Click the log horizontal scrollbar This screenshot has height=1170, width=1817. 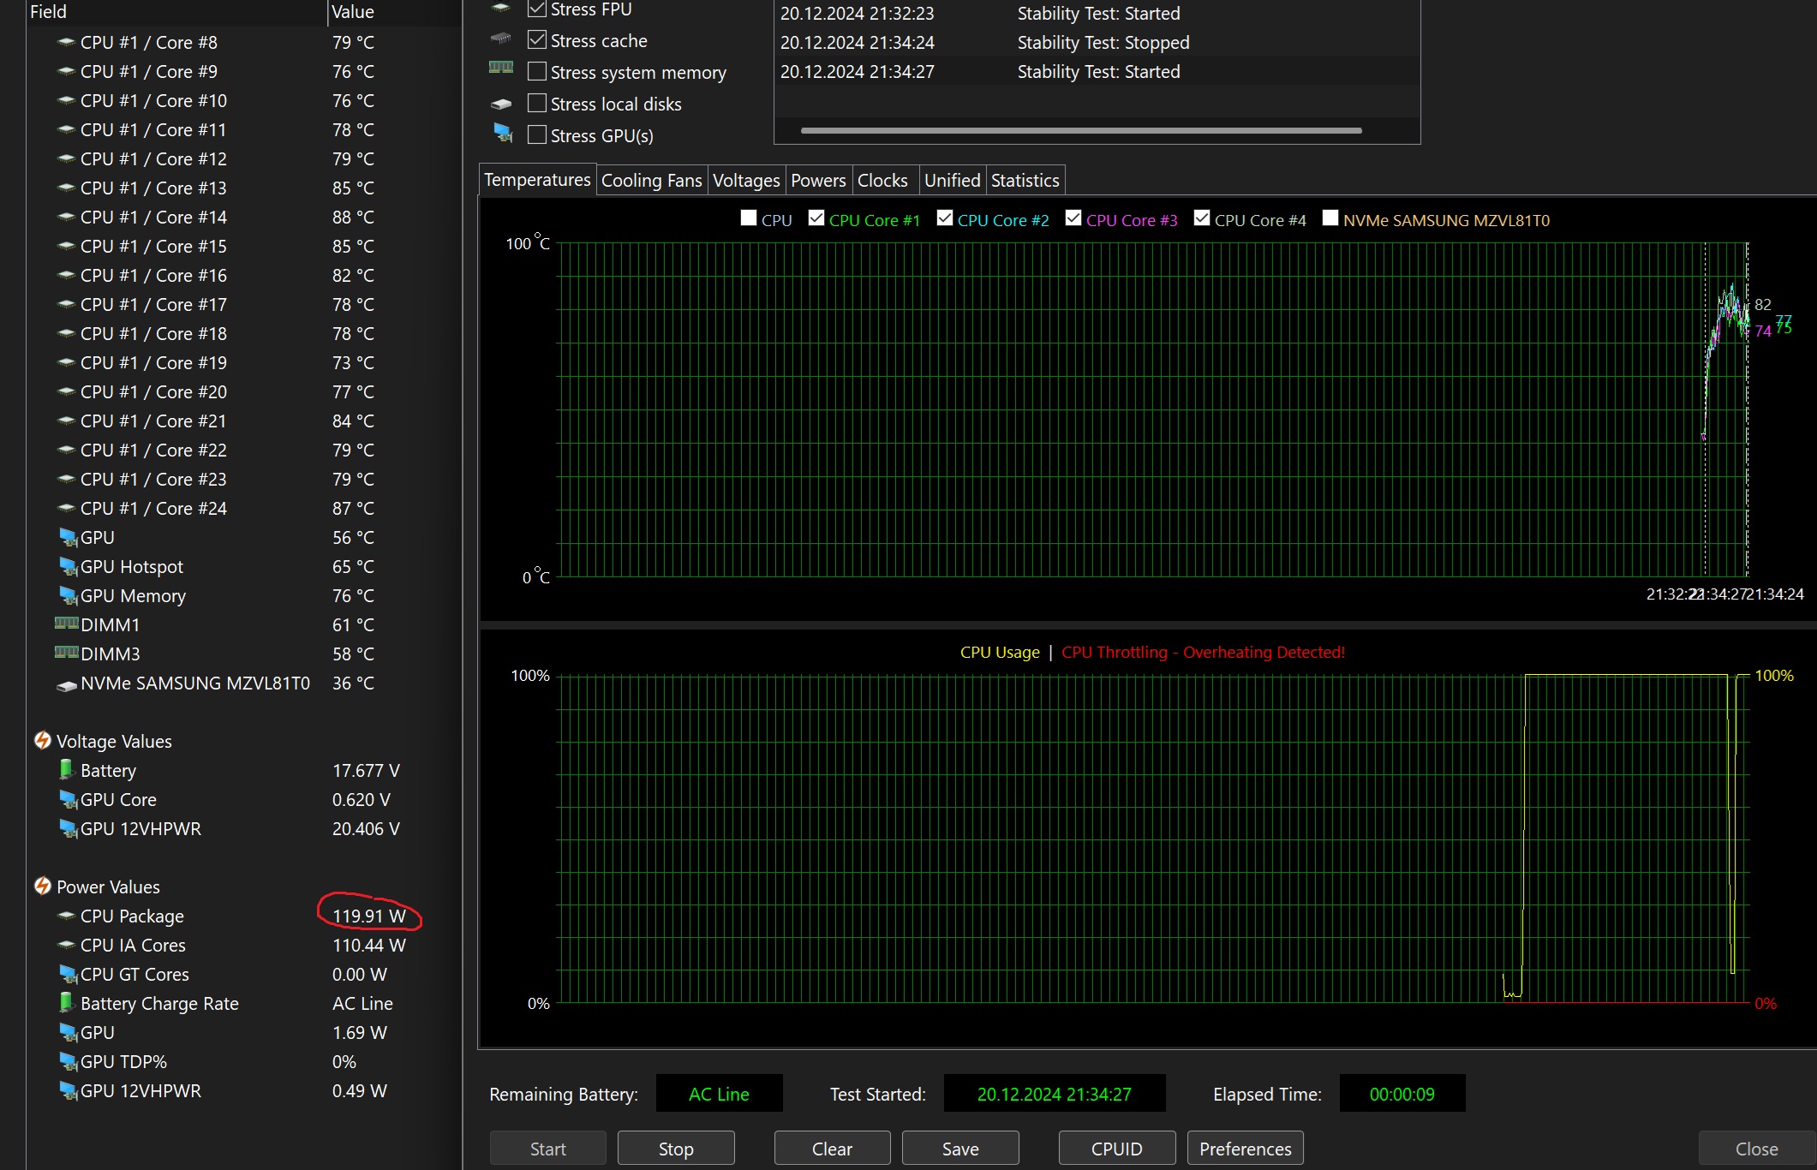[x=1081, y=130]
